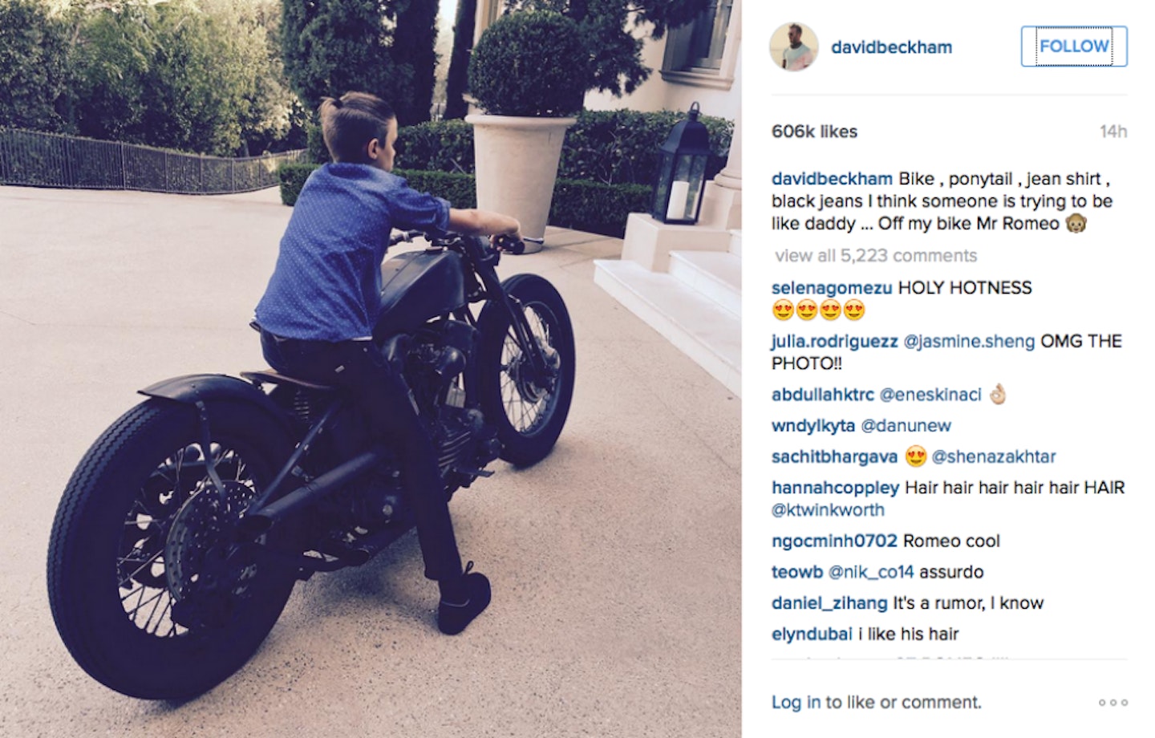This screenshot has height=738, width=1155.
Task: Click the @jasmine.sheng mention
Action: point(969,342)
